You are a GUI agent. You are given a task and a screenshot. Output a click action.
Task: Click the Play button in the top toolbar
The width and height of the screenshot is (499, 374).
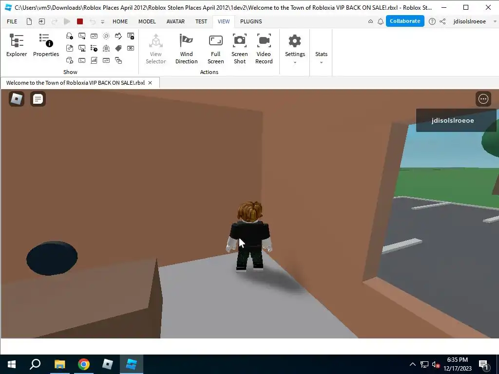point(67,21)
